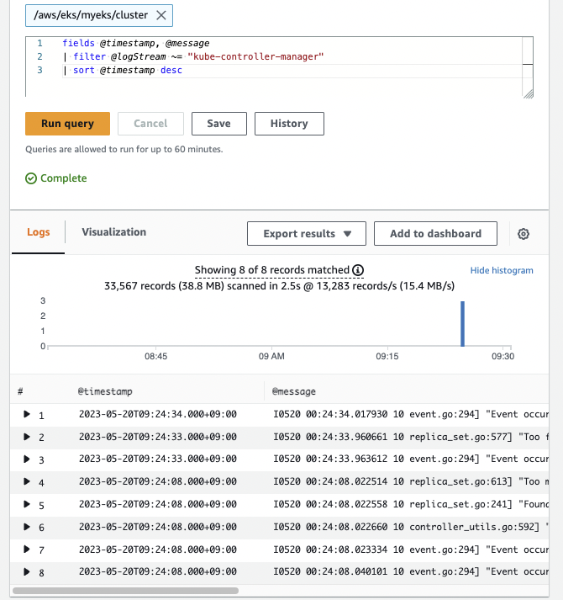Expand log row 3
563x600 pixels.
pos(26,459)
